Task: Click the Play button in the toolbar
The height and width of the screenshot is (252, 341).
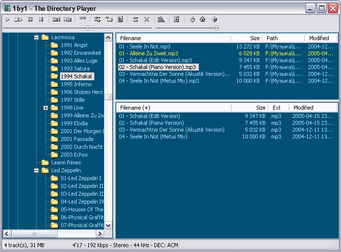Action: [x=8, y=20]
